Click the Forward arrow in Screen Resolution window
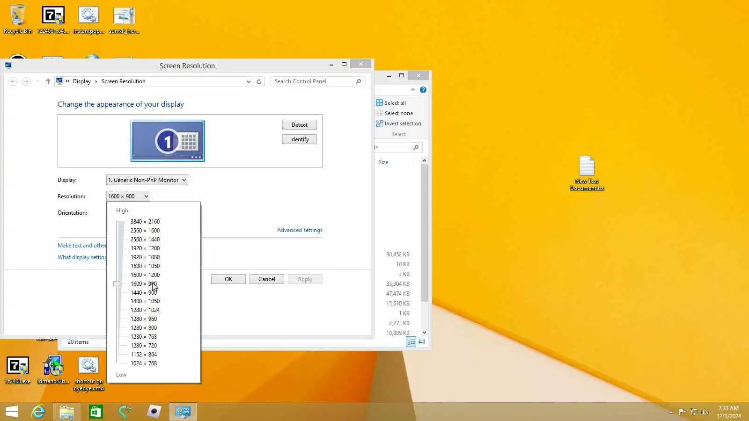 pos(26,81)
